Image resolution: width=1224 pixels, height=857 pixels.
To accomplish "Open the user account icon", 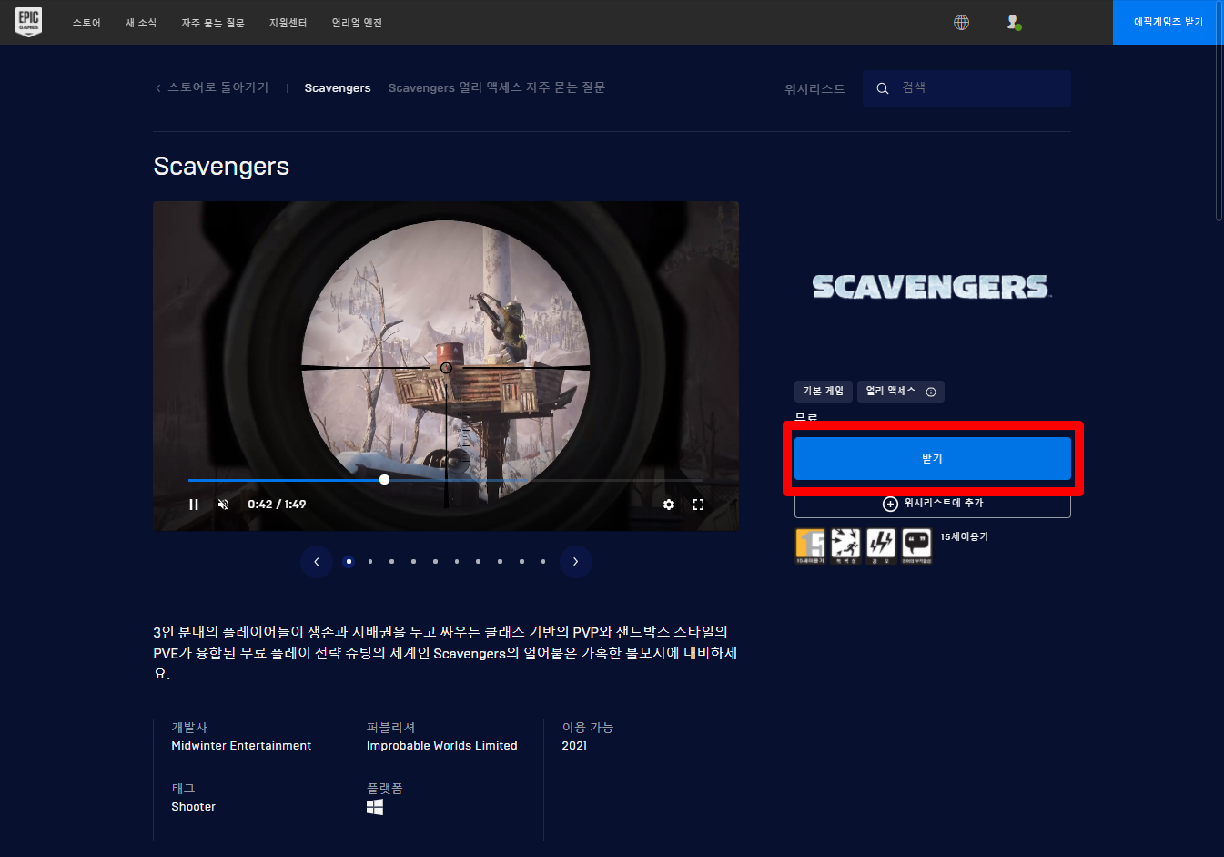I will 1013,22.
